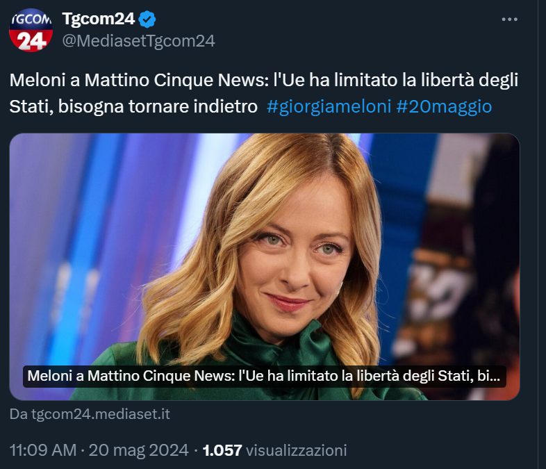This screenshot has width=546, height=469.
Task: Open the three-dot more options menu
Action: [x=509, y=19]
